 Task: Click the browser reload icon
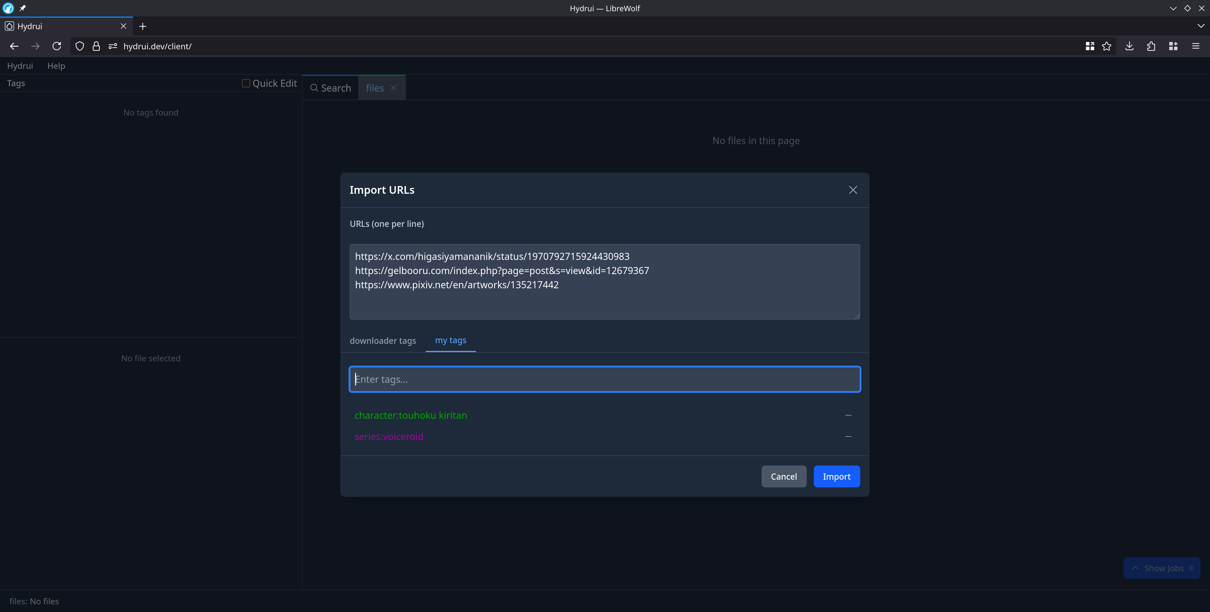pyautogui.click(x=57, y=46)
